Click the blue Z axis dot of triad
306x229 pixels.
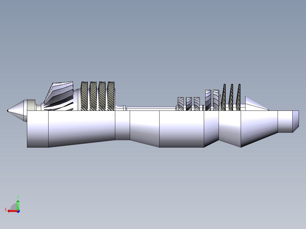tap(18, 211)
